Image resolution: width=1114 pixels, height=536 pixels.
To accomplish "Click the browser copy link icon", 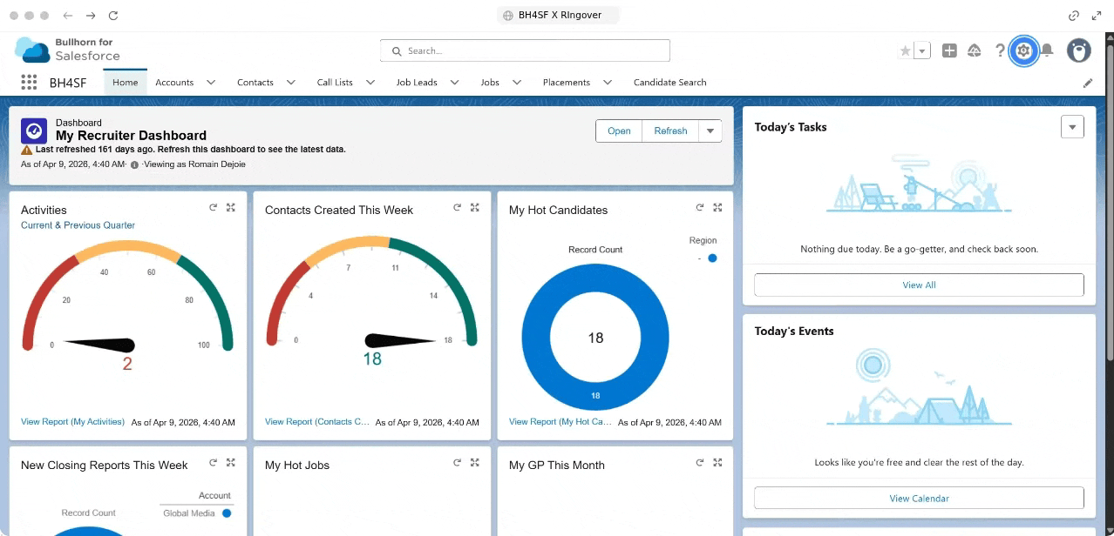I will (1074, 16).
